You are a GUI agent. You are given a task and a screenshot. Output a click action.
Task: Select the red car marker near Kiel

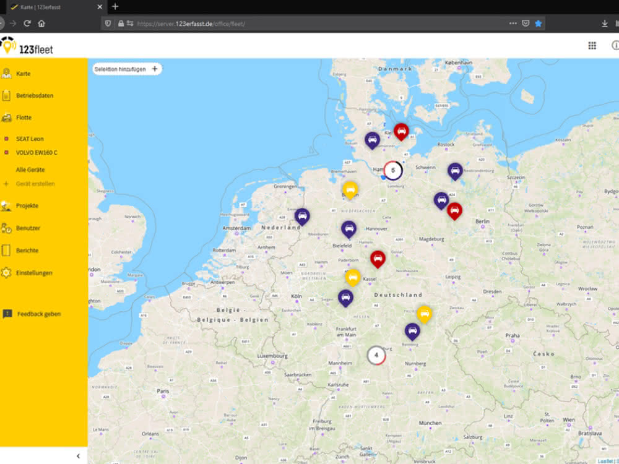(401, 132)
